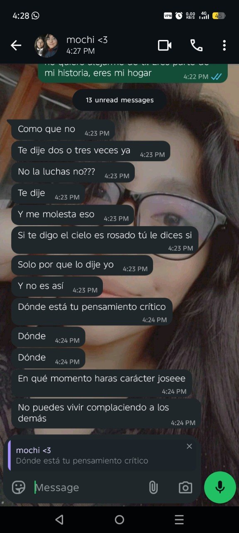Image resolution: width=239 pixels, height=533 pixels.
Task: Open the three-dot more options menu
Action: click(224, 45)
